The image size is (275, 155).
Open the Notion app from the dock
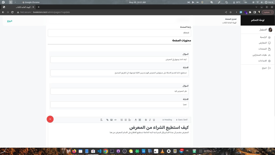point(156,151)
